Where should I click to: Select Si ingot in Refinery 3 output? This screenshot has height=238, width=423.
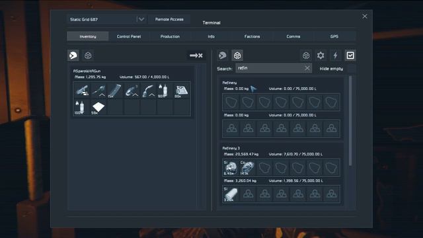click(231, 194)
